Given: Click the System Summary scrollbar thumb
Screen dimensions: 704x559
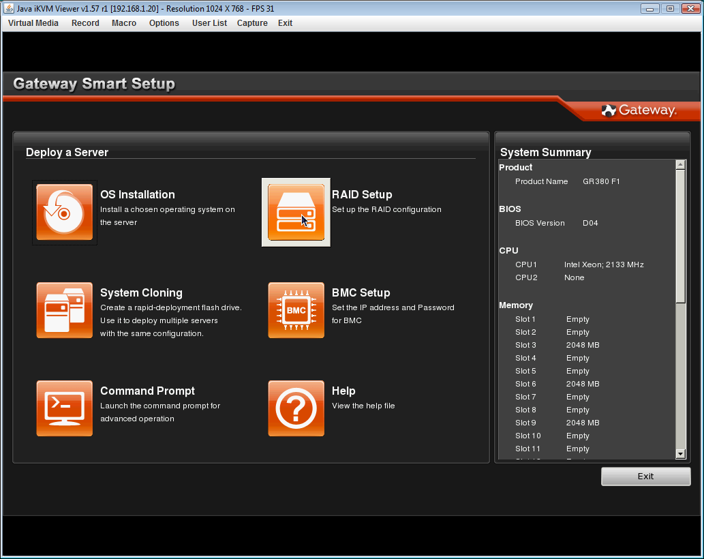Looking at the screenshot, I should pos(681,236).
